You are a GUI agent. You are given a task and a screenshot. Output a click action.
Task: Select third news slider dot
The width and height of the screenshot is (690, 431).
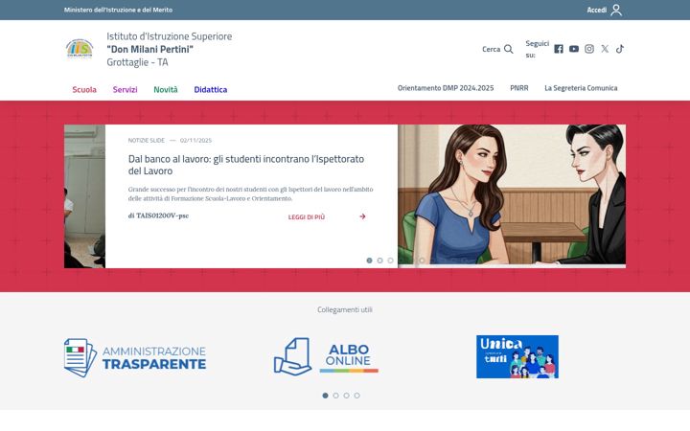(390, 261)
